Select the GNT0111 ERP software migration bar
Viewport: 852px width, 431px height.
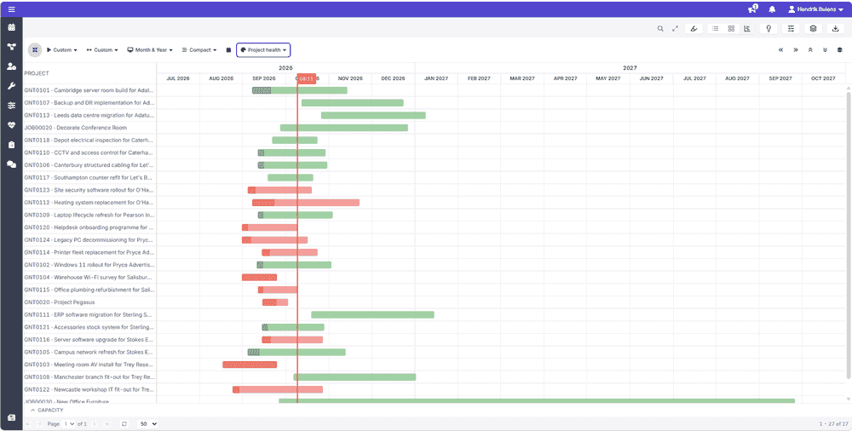point(373,314)
